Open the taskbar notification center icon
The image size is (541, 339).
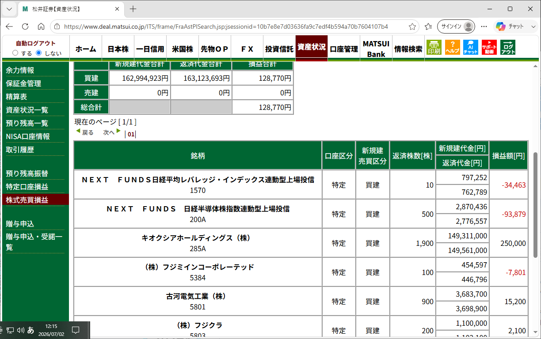click(75, 330)
